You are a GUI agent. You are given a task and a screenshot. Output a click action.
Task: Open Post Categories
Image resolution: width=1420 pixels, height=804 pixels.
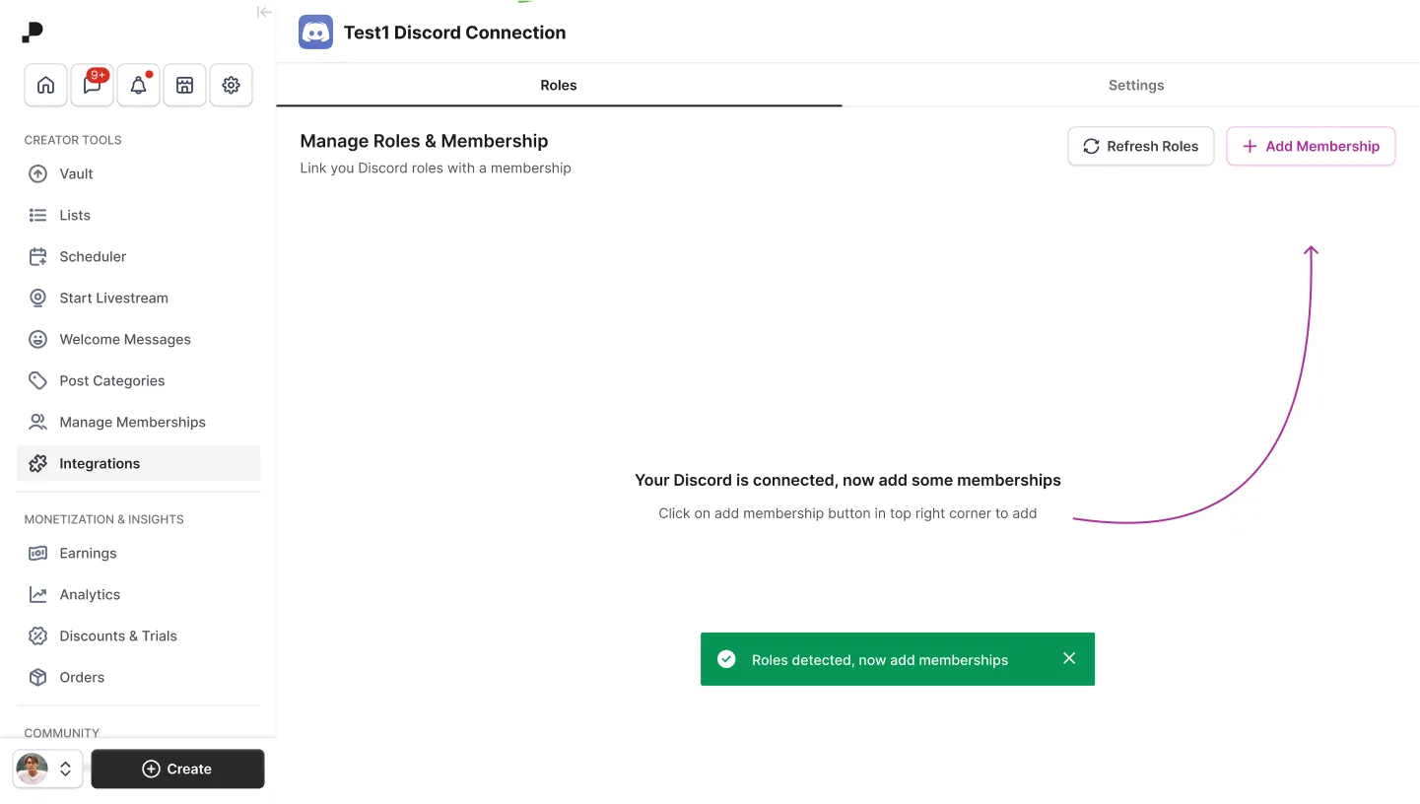111,380
